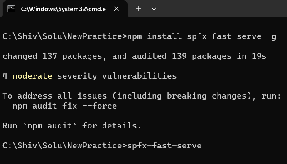Click the npm install spfx-fast-serve -g command
Viewport: 287px width, 164px height.
(x=201, y=36)
